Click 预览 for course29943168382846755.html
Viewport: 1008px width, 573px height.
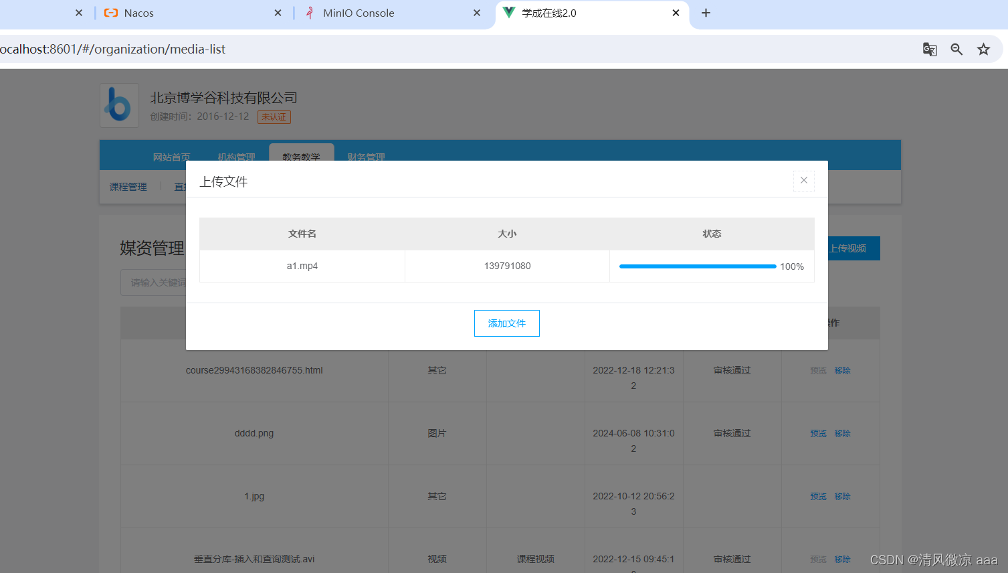(x=818, y=370)
